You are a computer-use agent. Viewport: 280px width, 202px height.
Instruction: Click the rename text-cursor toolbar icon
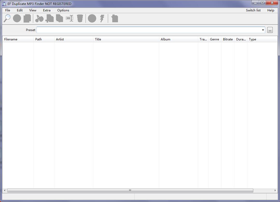point(69,18)
